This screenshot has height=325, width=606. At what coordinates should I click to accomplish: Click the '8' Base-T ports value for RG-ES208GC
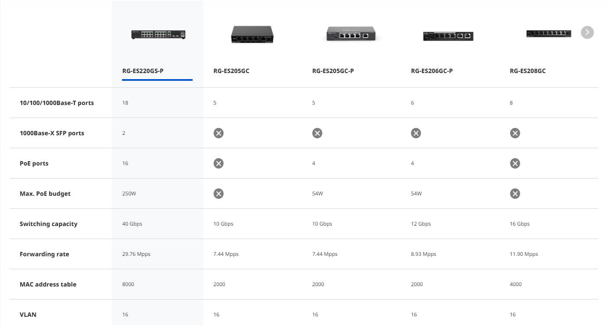click(511, 103)
